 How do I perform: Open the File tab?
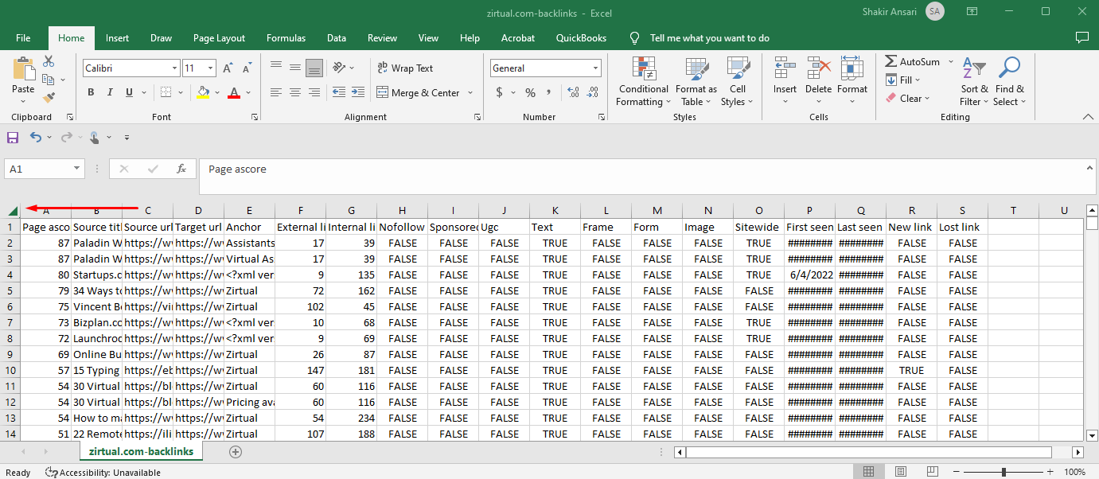click(23, 37)
